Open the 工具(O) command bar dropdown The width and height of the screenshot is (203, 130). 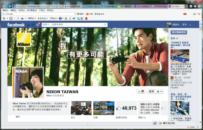coord(53,18)
